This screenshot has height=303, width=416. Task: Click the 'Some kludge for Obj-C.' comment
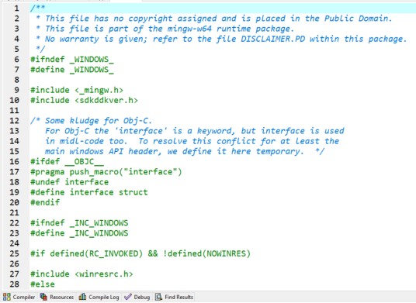tap(91, 121)
